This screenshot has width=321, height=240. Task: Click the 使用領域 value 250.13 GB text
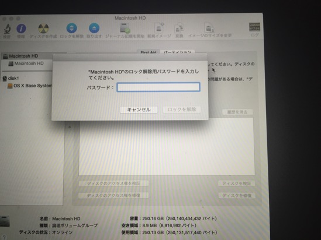pos(180,232)
